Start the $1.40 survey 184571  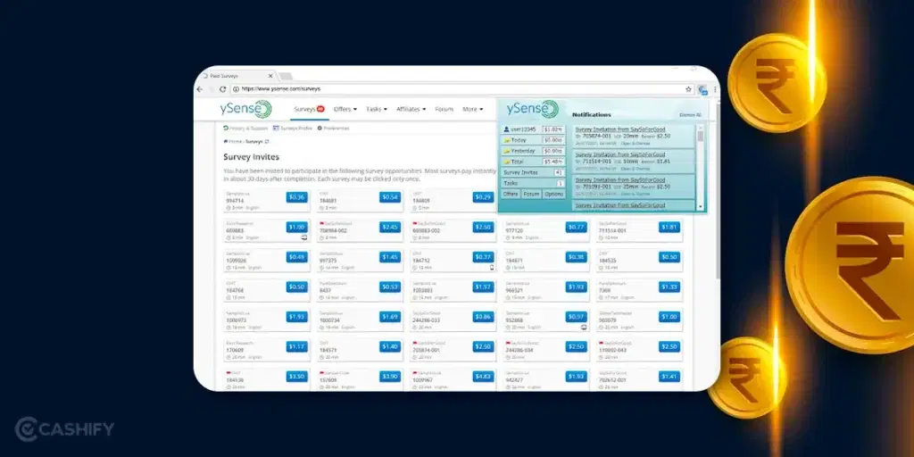point(390,347)
